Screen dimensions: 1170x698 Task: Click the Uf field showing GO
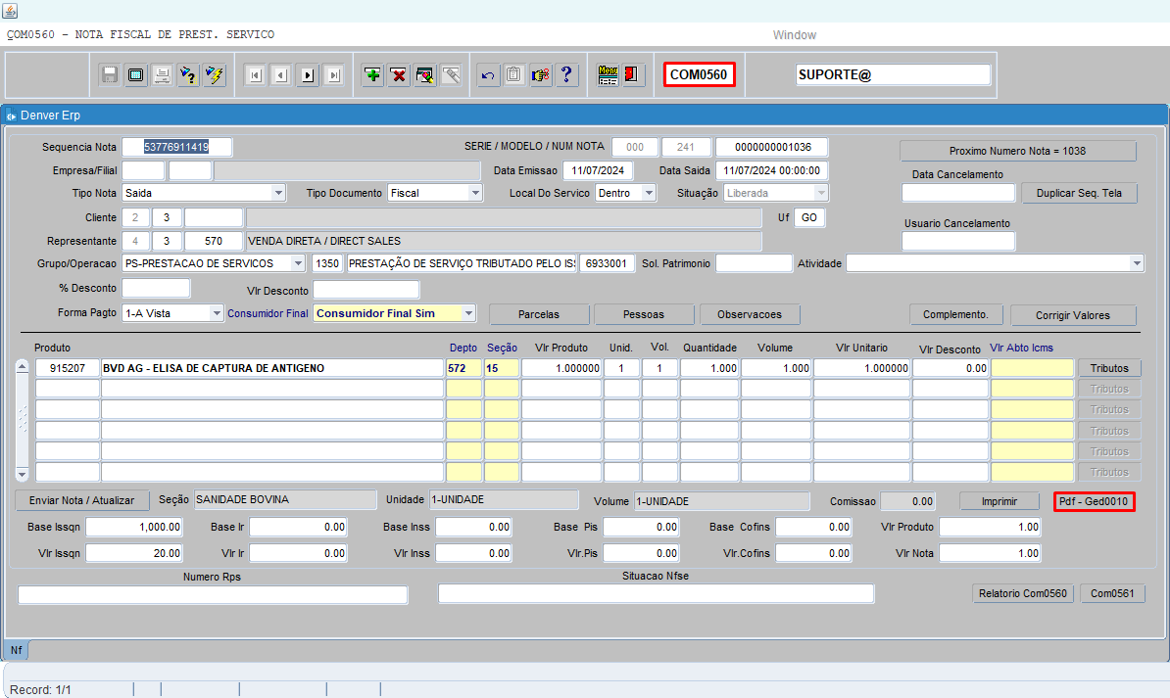[808, 217]
